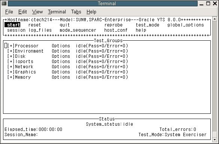Open the Help menu
This screenshot has width=219, height=144.
coord(91,12)
